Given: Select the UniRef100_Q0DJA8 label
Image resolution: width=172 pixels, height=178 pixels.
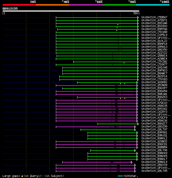Looking at the screenshot, I should tap(154, 67).
